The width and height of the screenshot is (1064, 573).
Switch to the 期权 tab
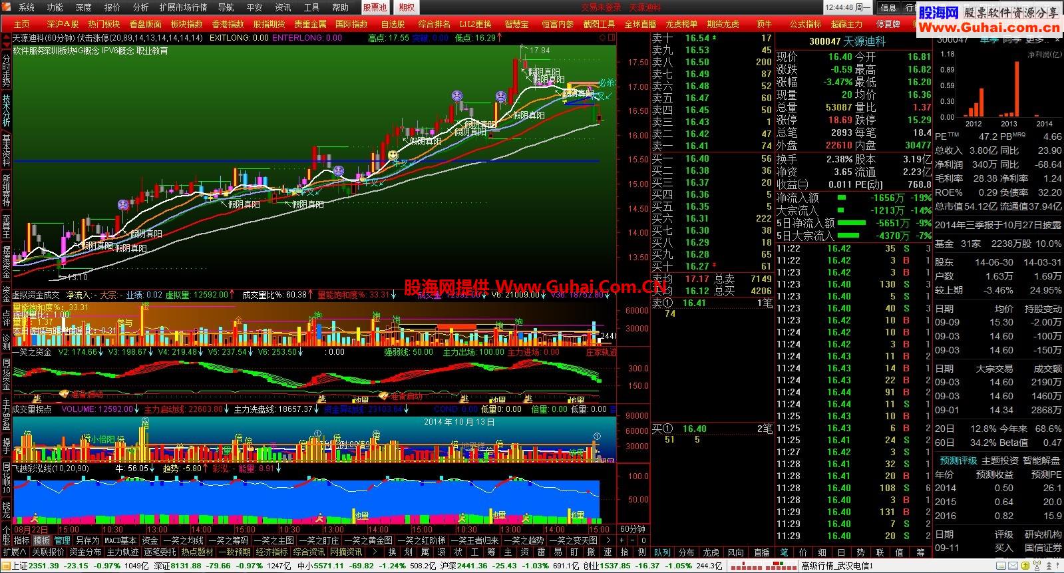click(406, 7)
